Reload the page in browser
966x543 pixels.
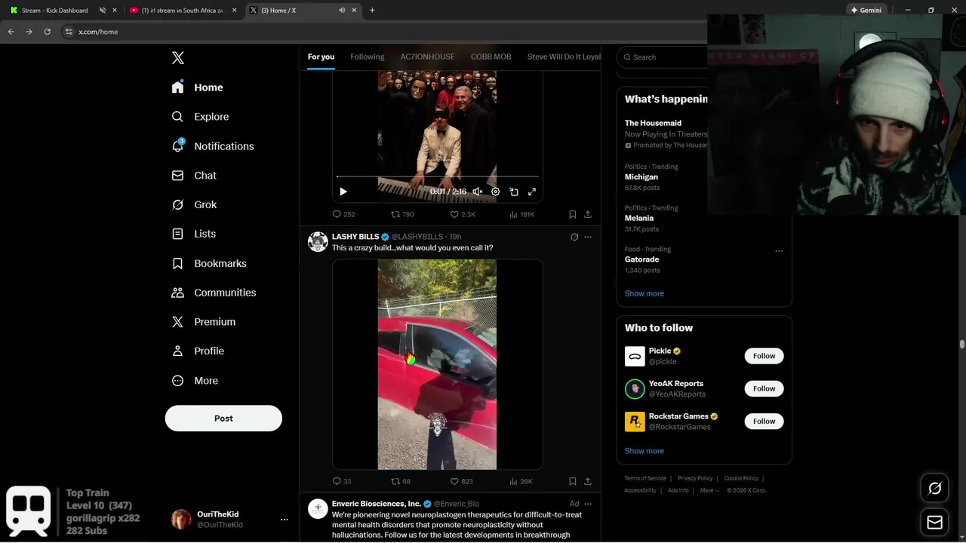coord(47,32)
